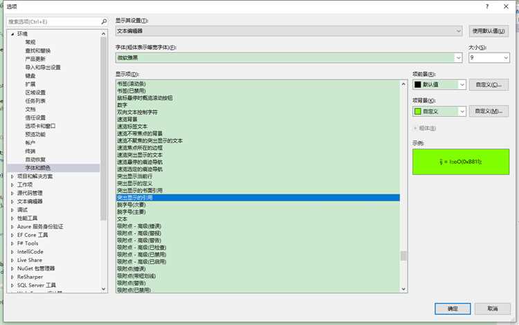Select 预览功能 in the tree
519x325 pixels.
35,135
